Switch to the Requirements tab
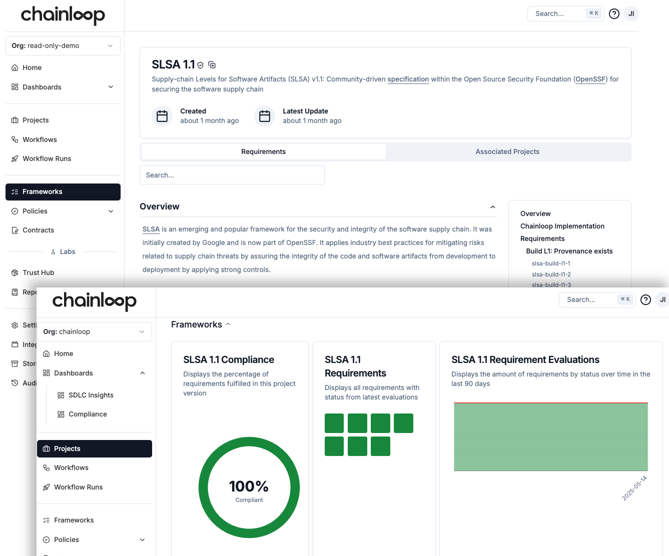Viewport: 669px width, 556px height. (x=264, y=151)
